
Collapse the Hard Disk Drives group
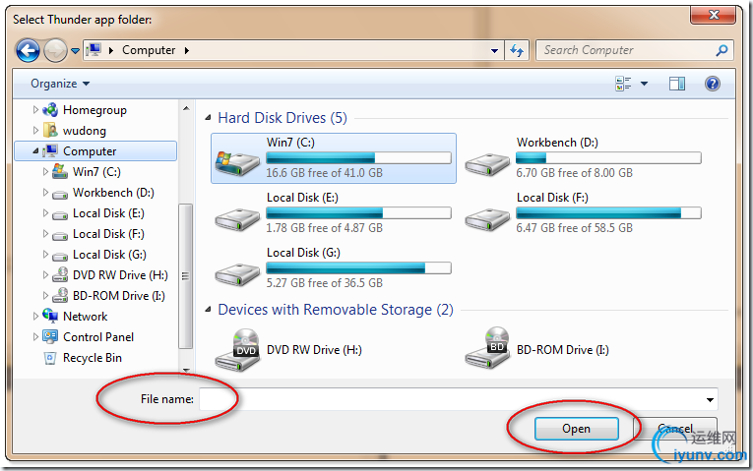click(208, 118)
